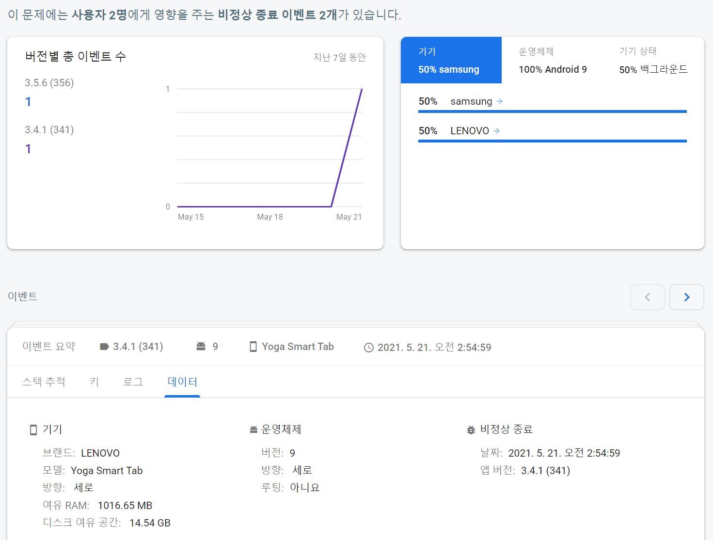Show the 기기 상태 breakdown tab
This screenshot has width=713, height=540.
[x=653, y=60]
